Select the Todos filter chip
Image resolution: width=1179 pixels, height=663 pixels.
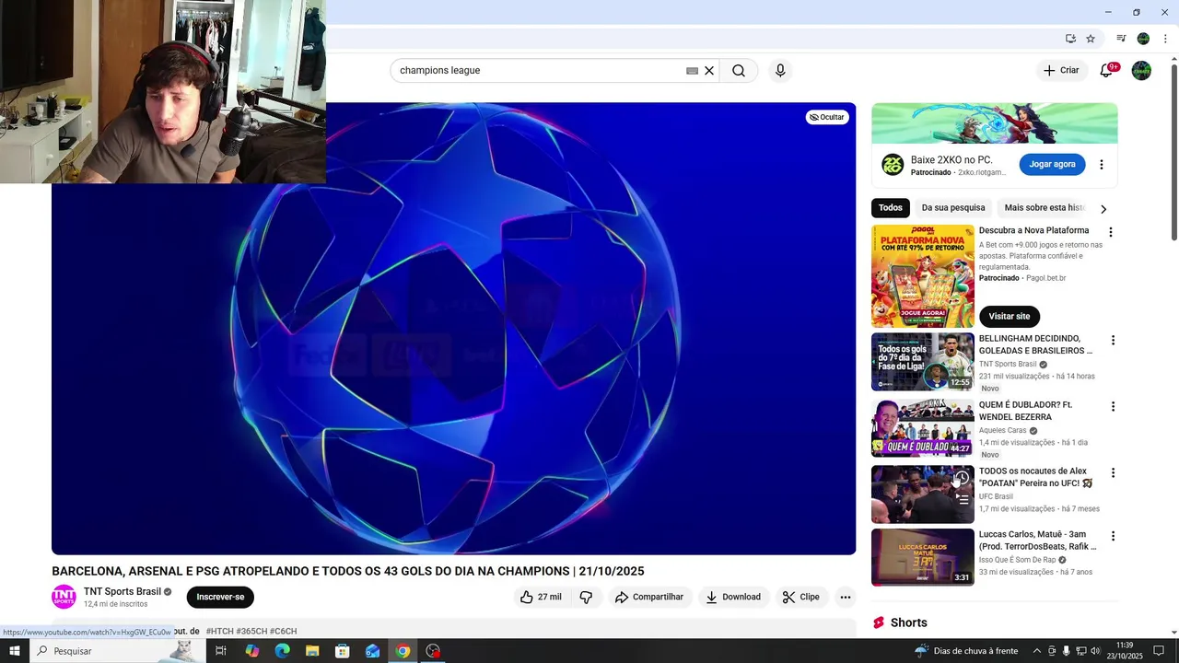coord(891,208)
